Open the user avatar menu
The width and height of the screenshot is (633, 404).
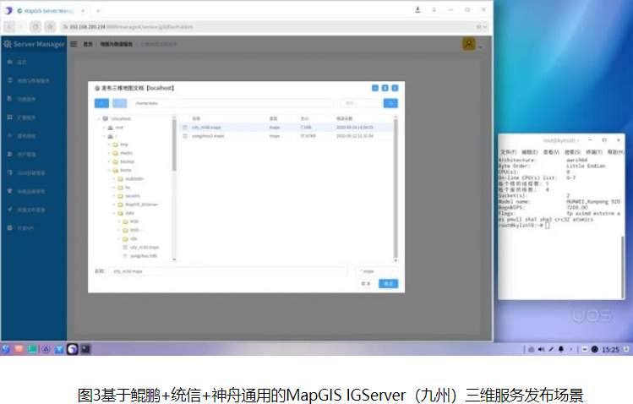(x=467, y=44)
